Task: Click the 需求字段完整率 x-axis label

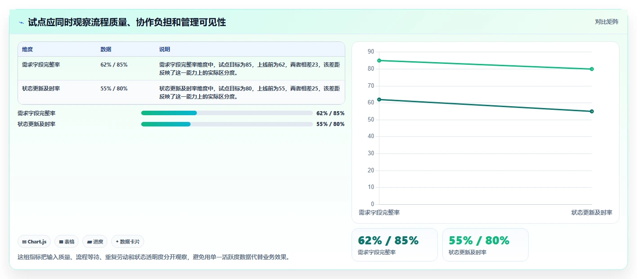Action: pyautogui.click(x=379, y=212)
